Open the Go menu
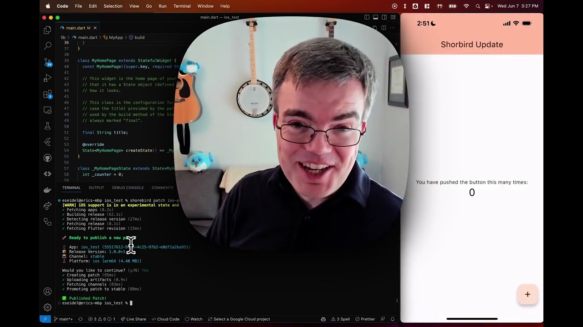The image size is (583, 327). coord(148,6)
